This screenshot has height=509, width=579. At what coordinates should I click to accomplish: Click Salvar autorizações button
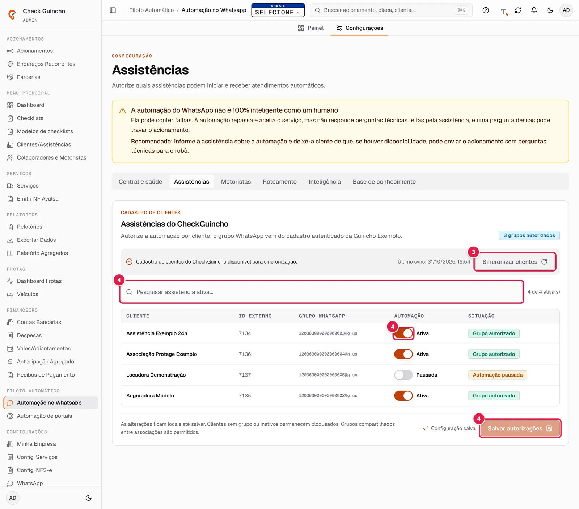[x=520, y=428]
